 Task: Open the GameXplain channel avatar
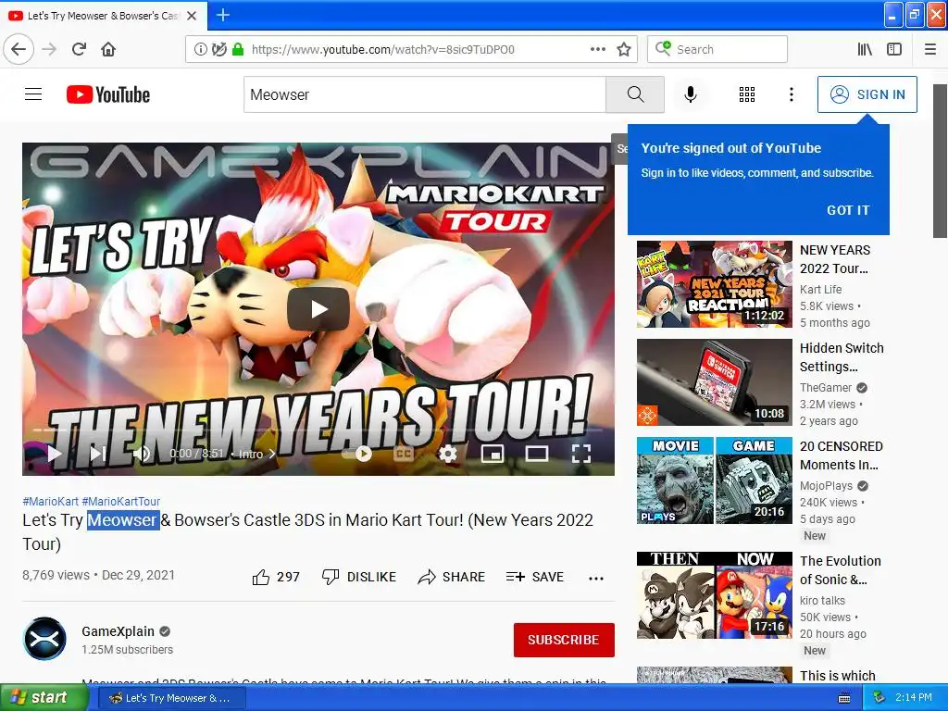click(44, 639)
